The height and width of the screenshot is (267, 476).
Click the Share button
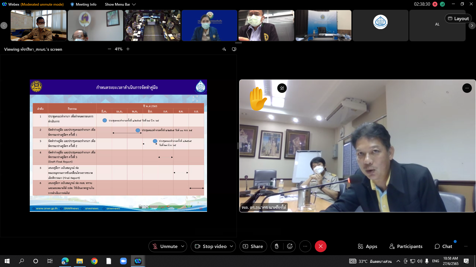point(253,246)
